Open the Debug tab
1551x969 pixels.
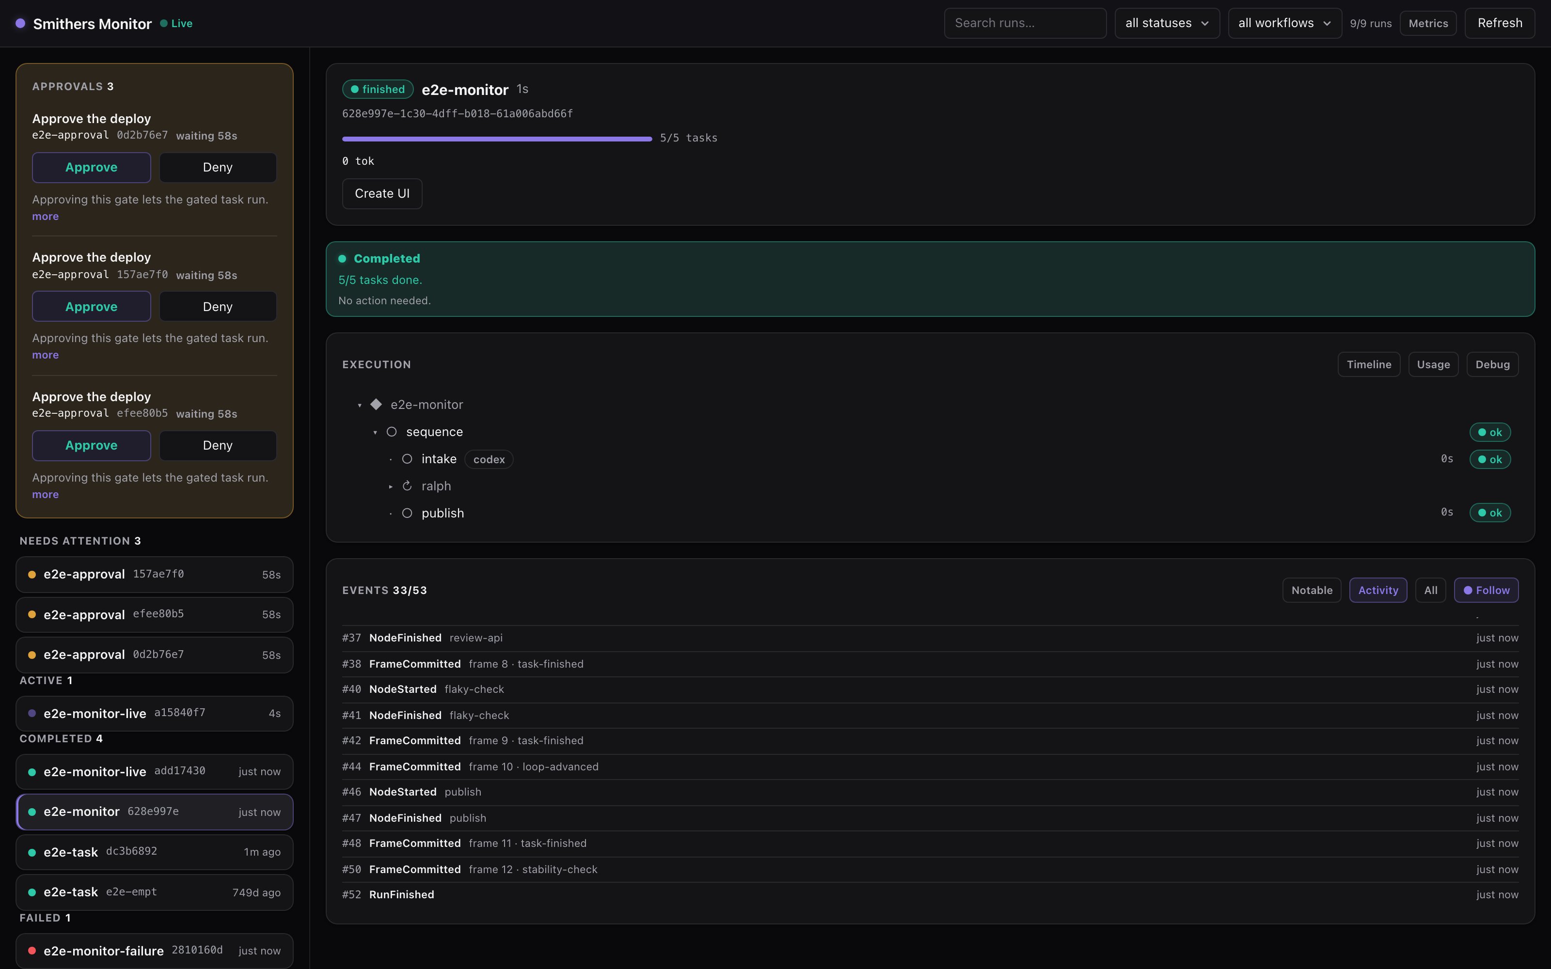[x=1492, y=365]
